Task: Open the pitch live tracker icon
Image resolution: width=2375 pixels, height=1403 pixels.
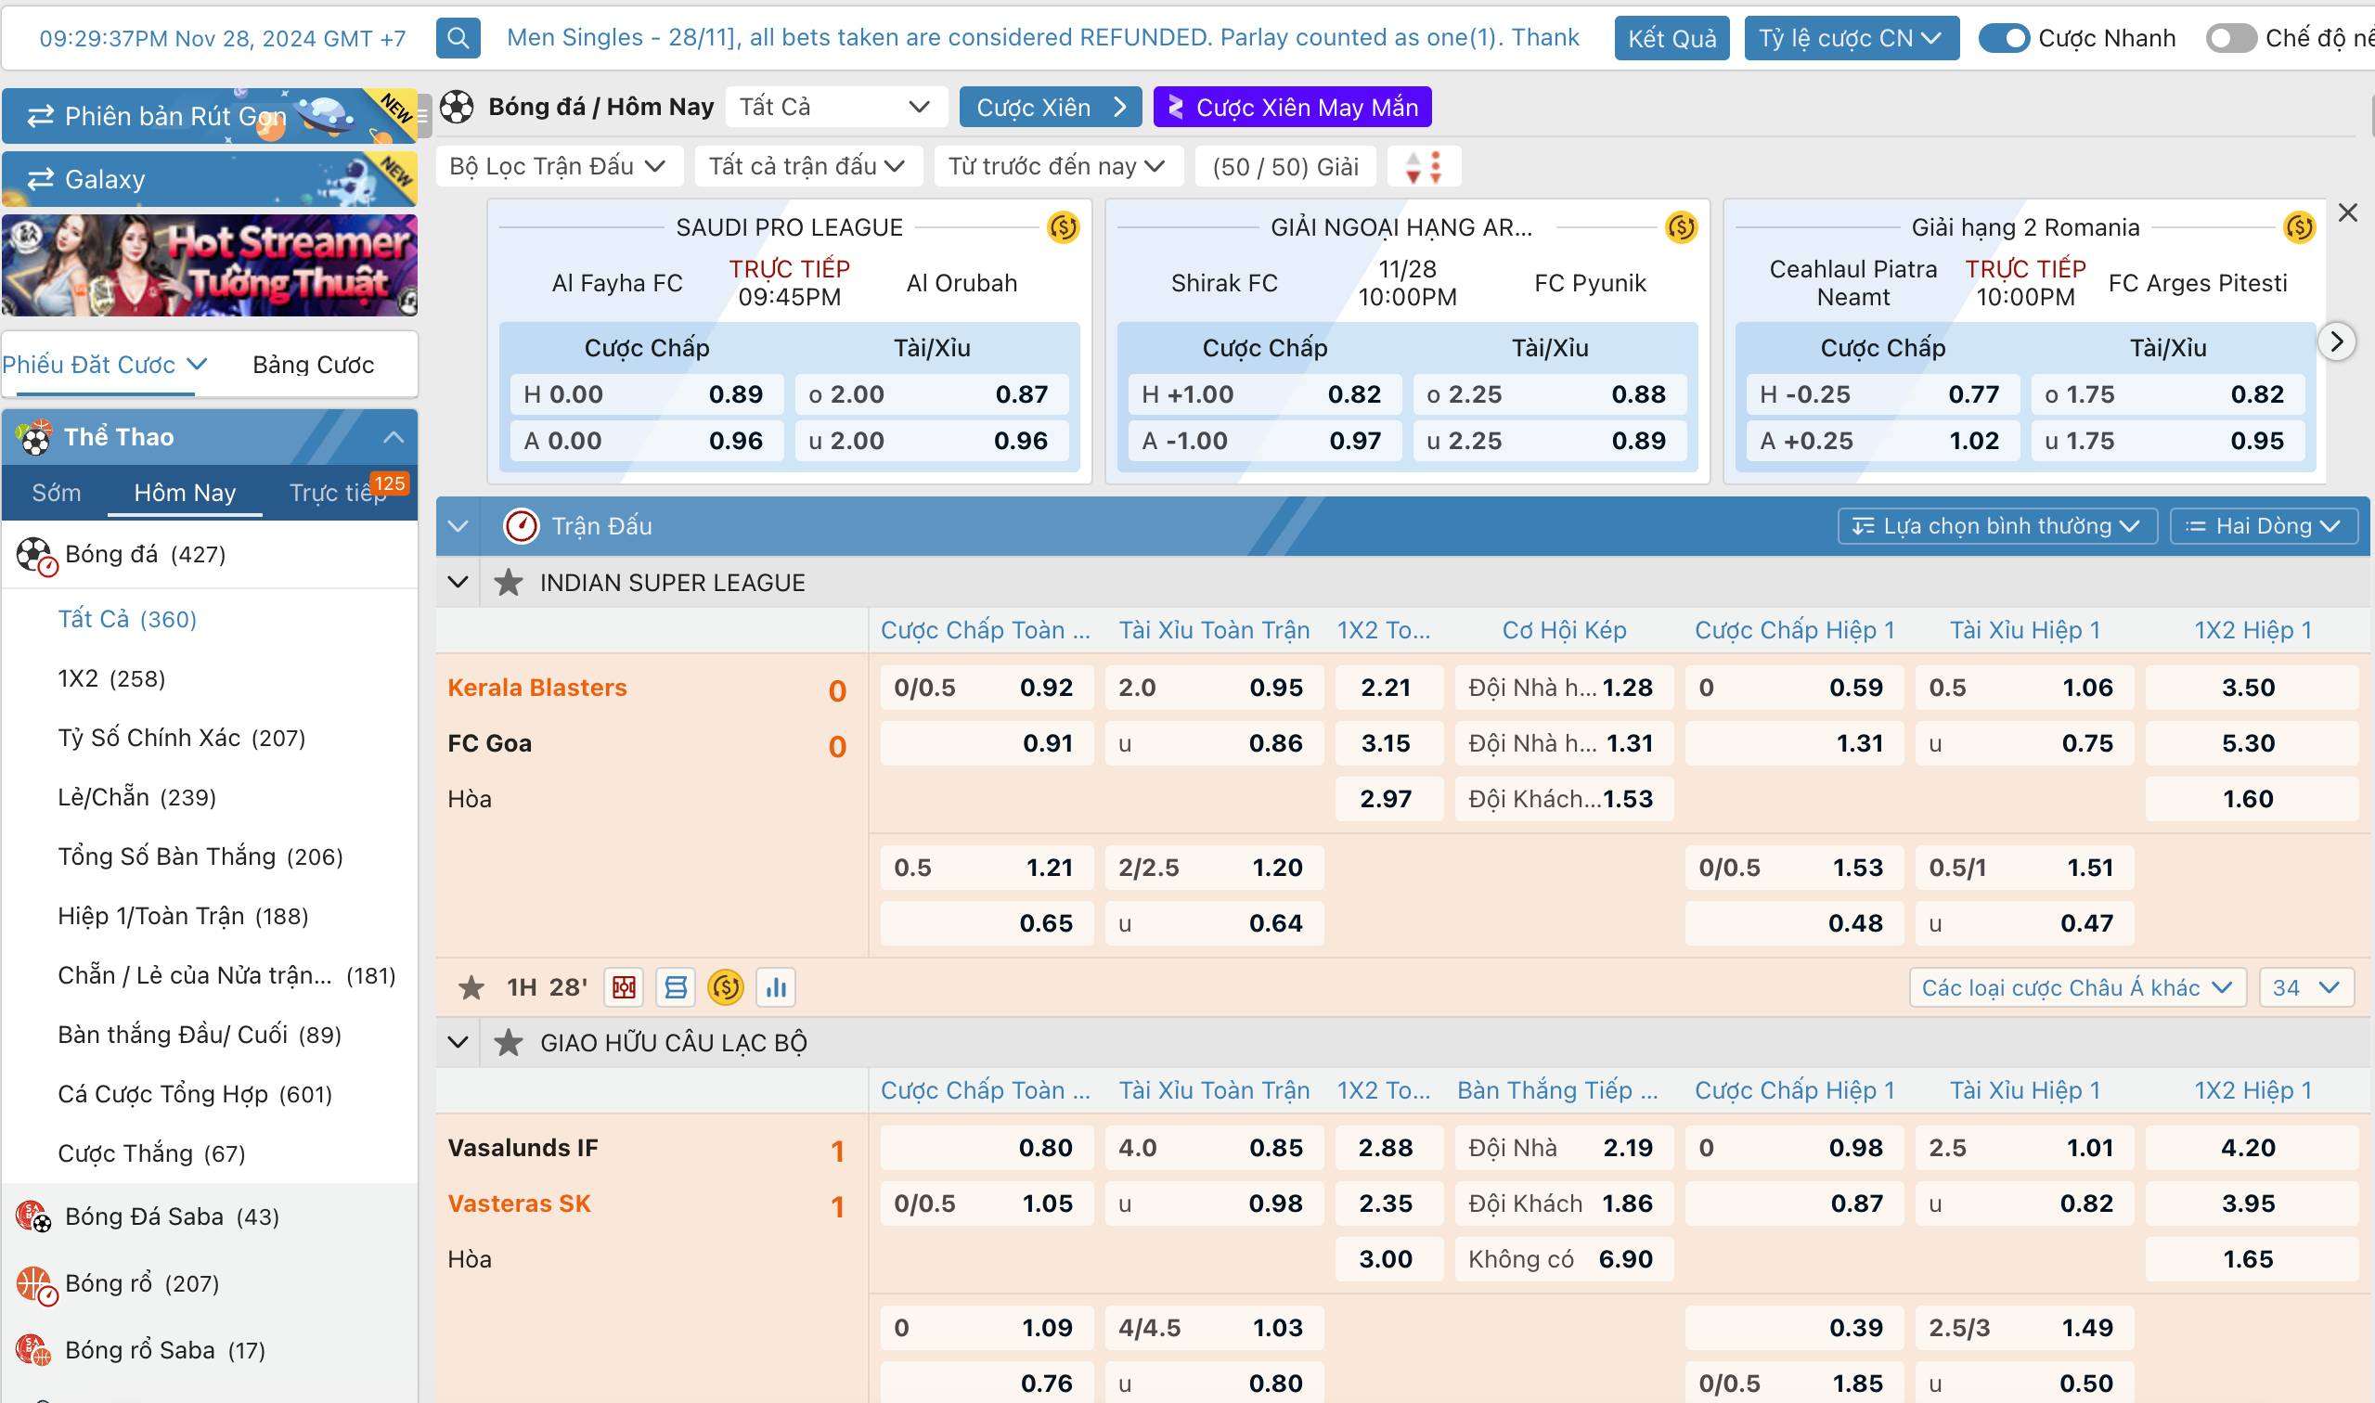Action: tap(624, 988)
